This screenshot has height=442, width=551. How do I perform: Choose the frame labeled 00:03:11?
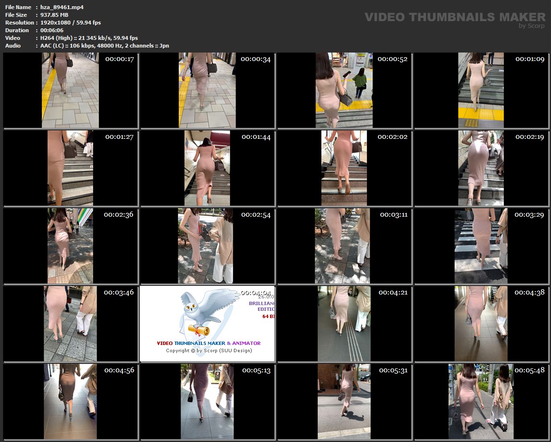coord(344,246)
